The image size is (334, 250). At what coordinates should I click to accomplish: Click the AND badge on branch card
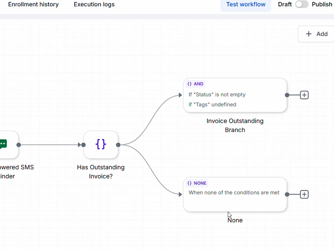tap(195, 84)
